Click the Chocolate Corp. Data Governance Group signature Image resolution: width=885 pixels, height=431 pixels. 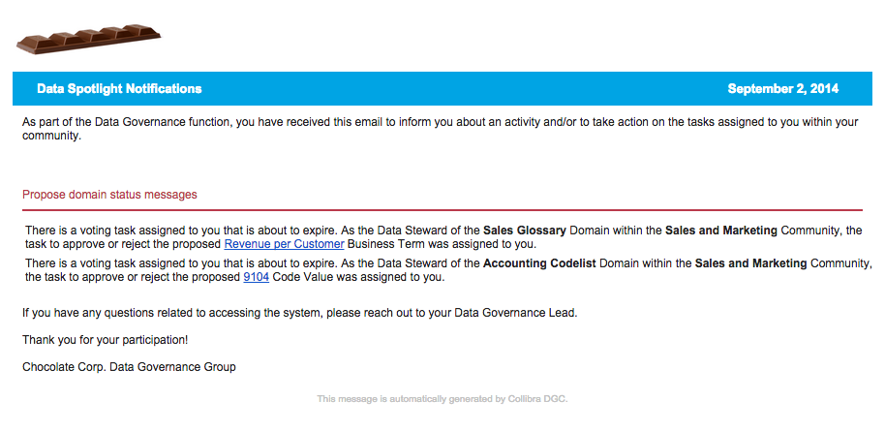pos(129,367)
